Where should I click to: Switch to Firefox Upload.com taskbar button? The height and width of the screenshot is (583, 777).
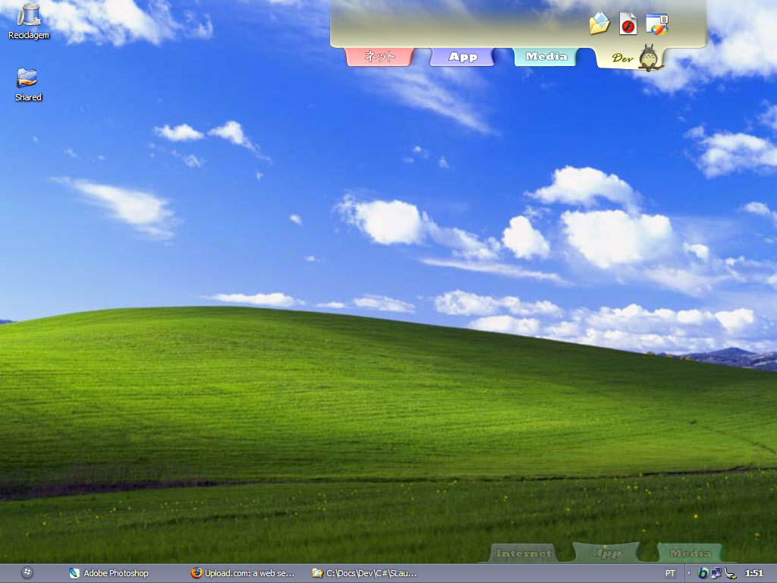243,573
